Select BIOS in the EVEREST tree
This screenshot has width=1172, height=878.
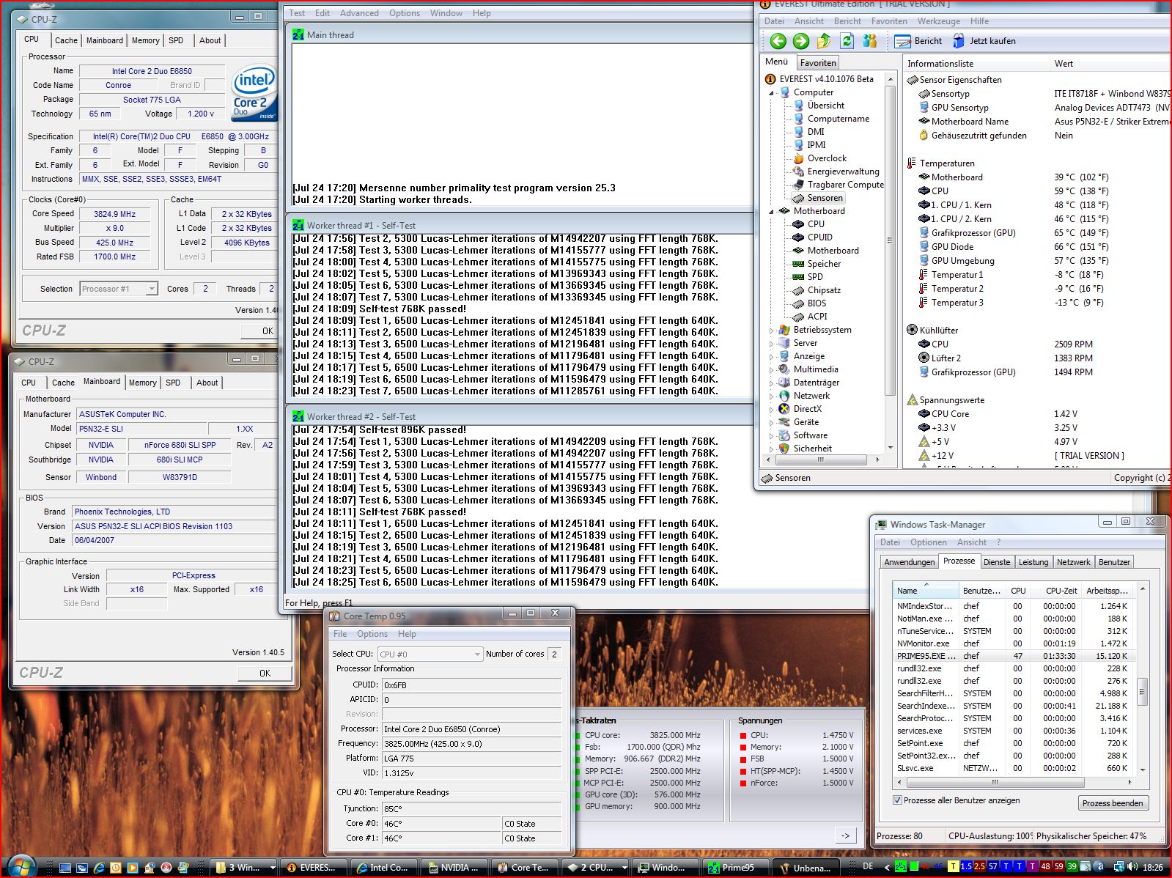[817, 303]
